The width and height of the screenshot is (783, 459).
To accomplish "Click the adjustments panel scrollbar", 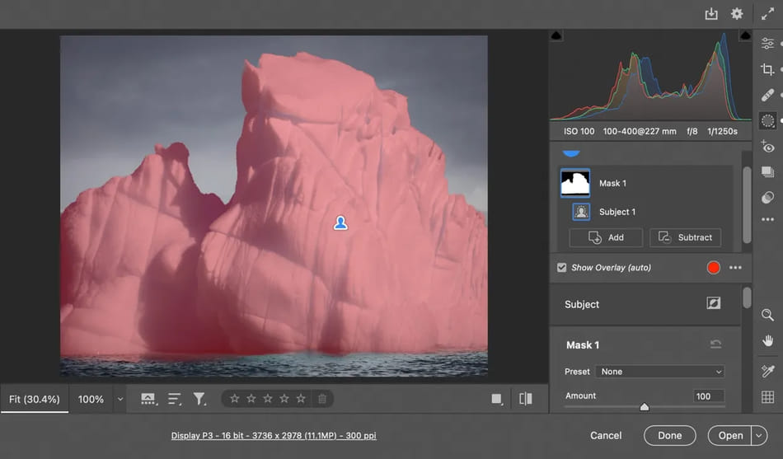I will click(747, 297).
